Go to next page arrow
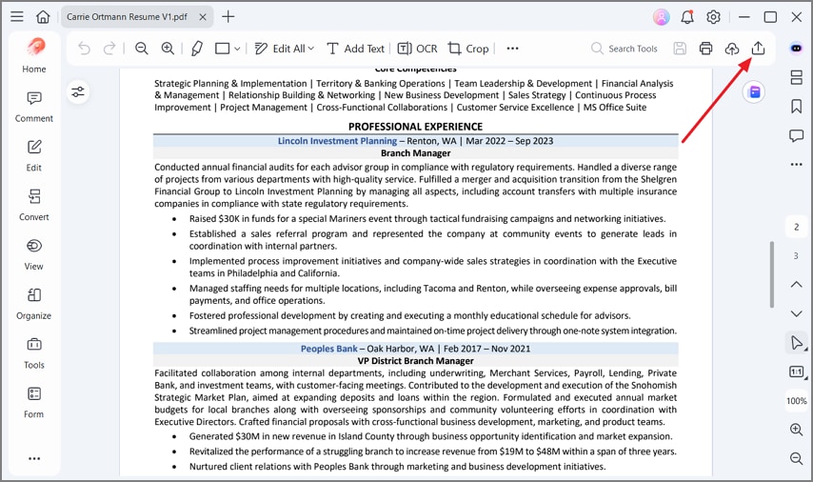Viewport: 813px width, 482px height. [797, 313]
